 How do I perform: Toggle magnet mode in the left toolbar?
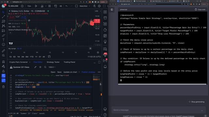pyautogui.click(x=4, y=62)
